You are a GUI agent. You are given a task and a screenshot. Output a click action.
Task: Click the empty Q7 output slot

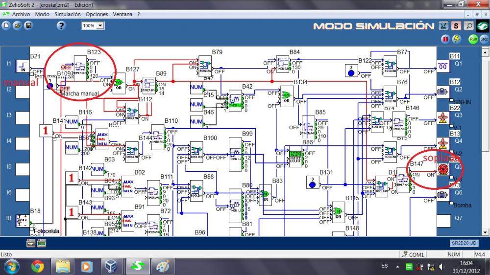(444, 221)
